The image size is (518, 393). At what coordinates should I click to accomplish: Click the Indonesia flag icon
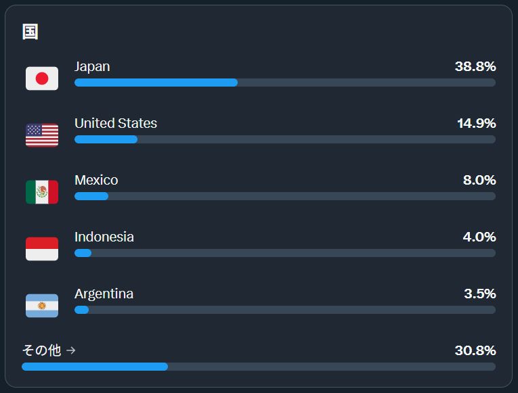pos(42,249)
